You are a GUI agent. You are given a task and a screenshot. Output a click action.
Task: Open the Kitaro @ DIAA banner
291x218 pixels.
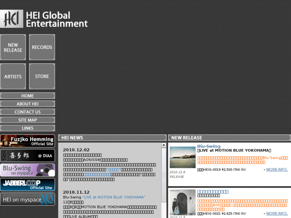(28, 156)
